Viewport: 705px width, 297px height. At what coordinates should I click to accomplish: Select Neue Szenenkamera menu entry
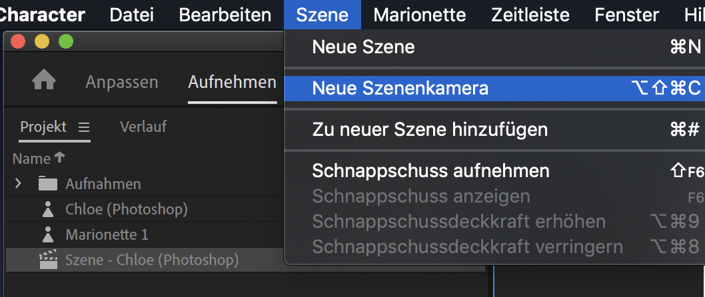pos(400,88)
